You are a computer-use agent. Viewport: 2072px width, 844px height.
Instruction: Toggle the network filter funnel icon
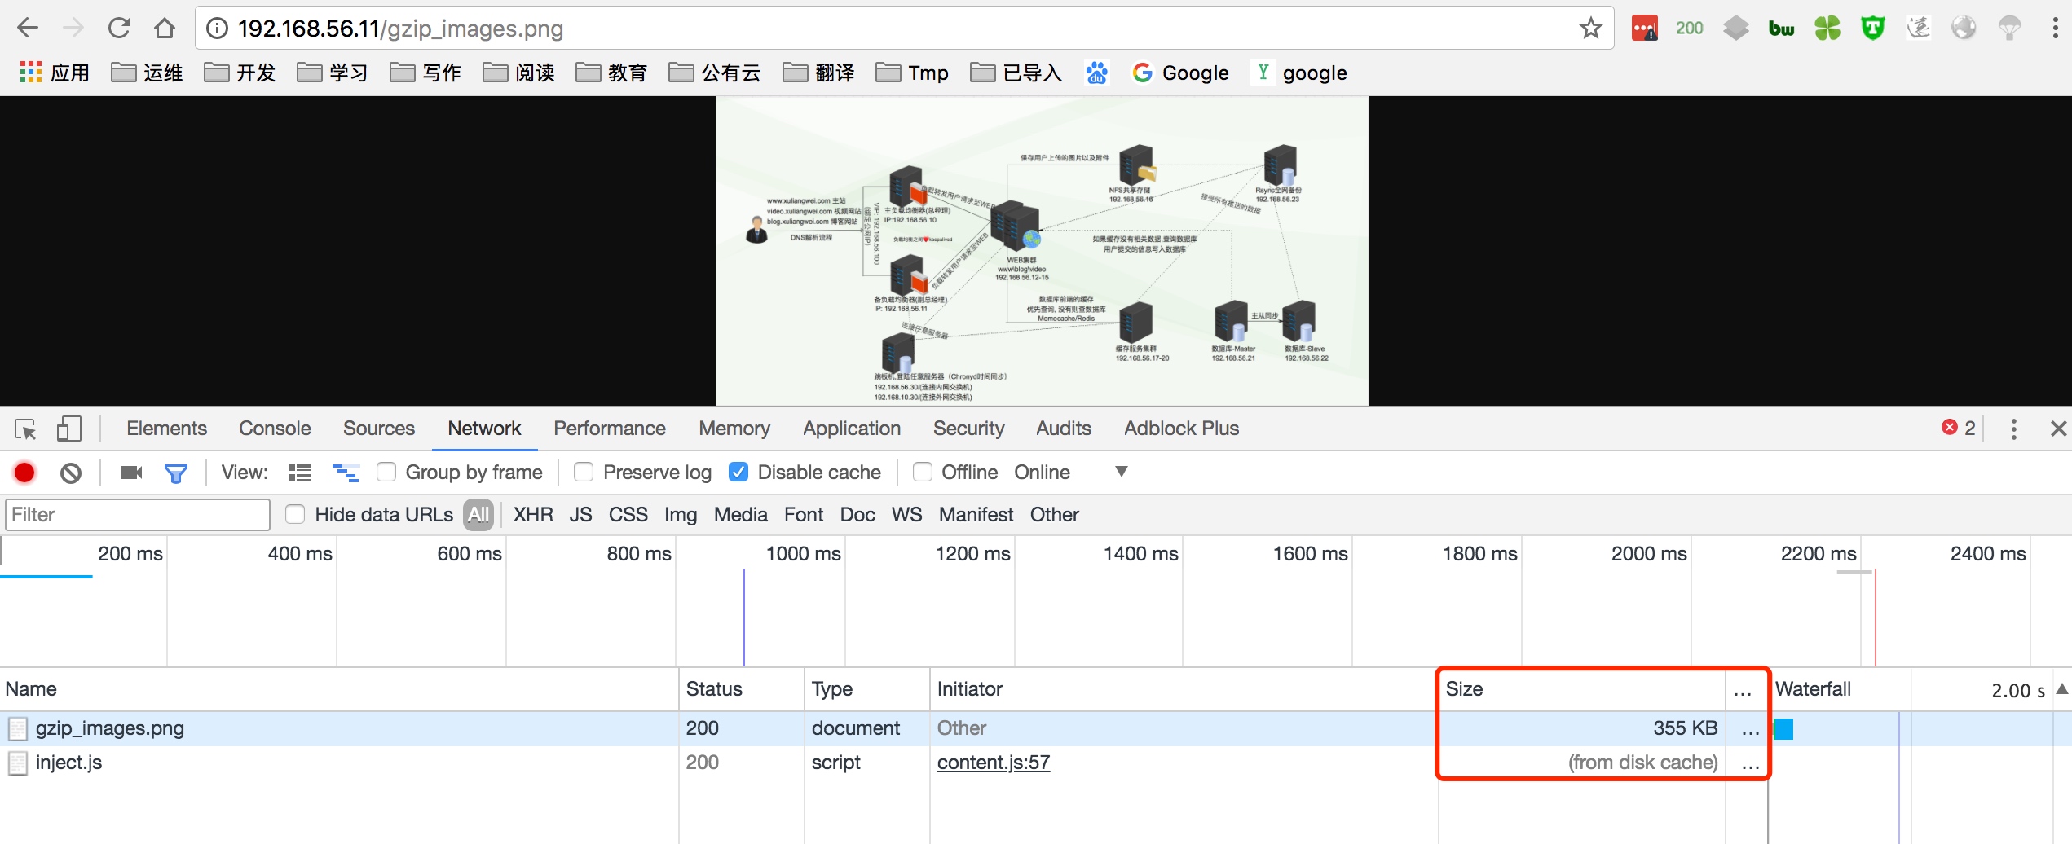tap(176, 473)
